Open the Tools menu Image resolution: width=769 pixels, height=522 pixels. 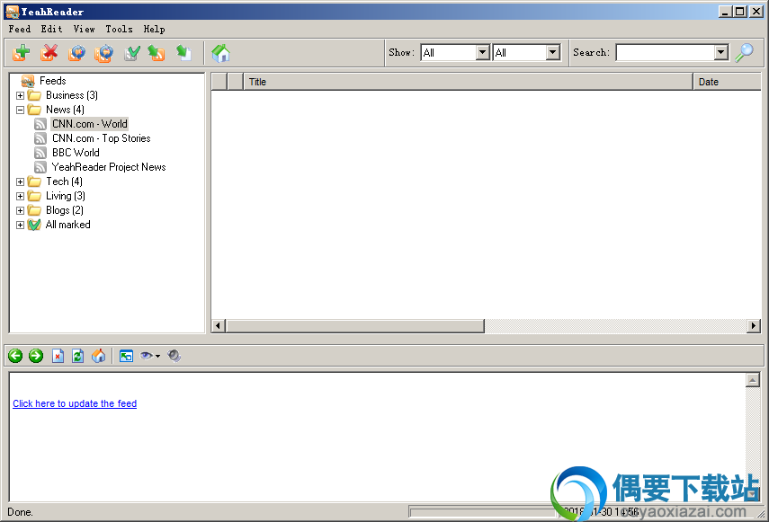(120, 29)
